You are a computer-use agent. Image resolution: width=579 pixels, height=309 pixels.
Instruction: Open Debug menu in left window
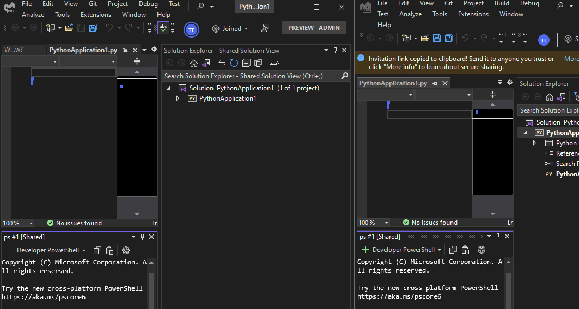[x=148, y=4]
